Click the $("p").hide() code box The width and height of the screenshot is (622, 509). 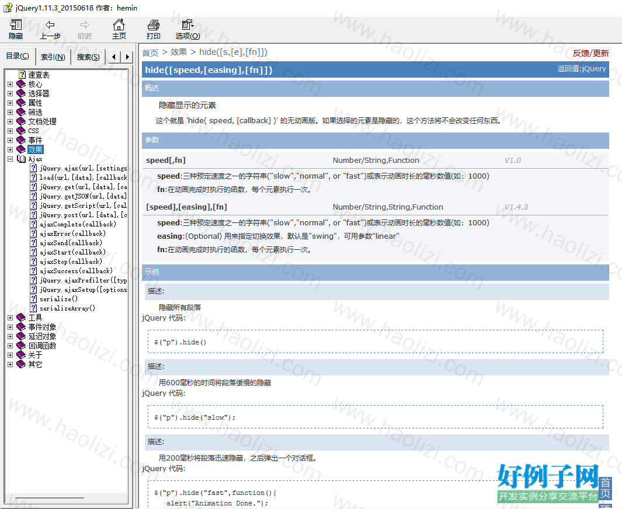coord(376,341)
